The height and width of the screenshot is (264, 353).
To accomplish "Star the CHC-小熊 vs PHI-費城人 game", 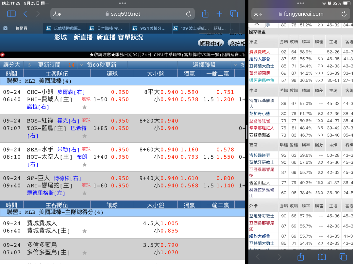I will [84, 107].
